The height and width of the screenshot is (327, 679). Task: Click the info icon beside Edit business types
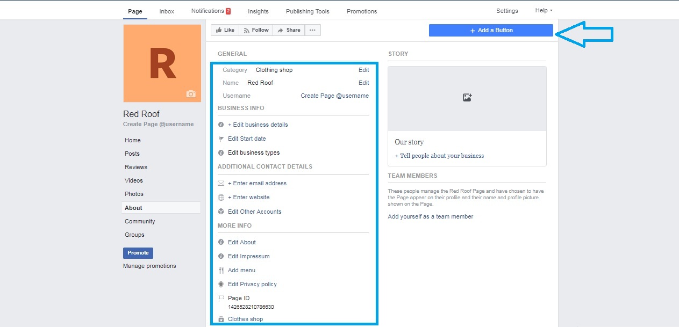(x=221, y=152)
